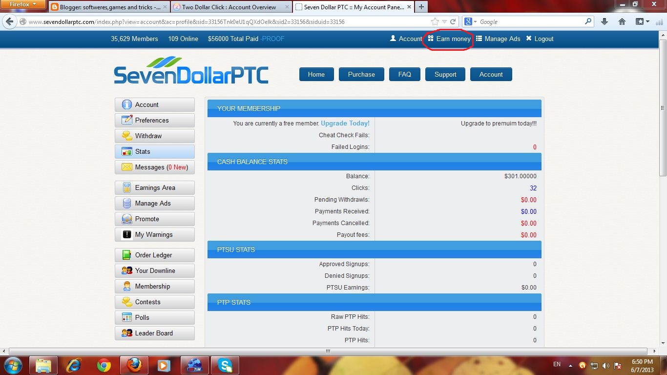The height and width of the screenshot is (375, 667).
Task: Click the 35,629 Members text
Action: coord(134,39)
